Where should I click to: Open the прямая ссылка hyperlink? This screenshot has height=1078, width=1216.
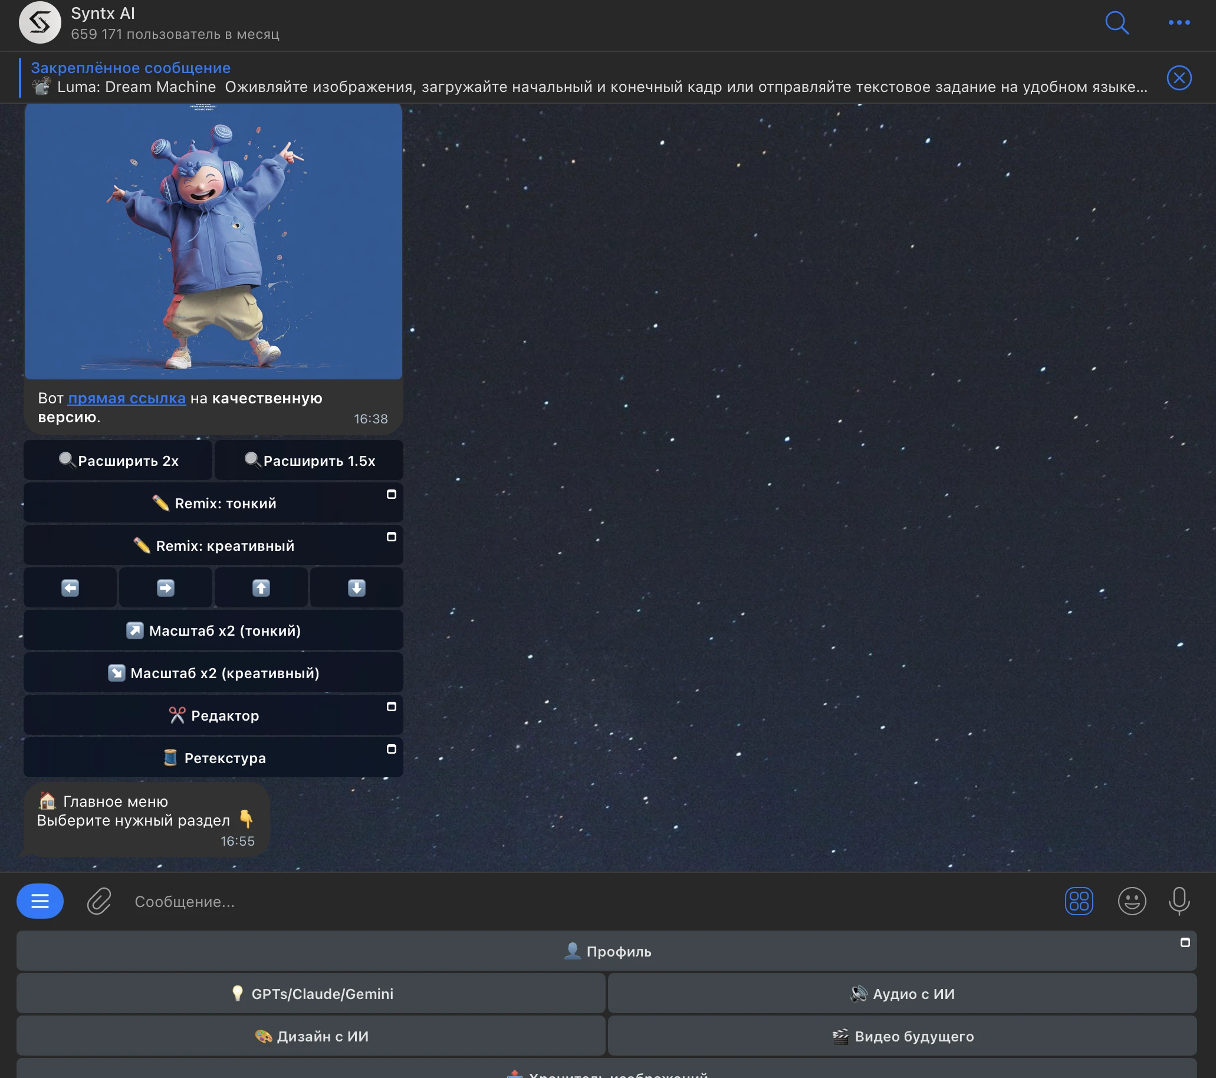click(127, 398)
